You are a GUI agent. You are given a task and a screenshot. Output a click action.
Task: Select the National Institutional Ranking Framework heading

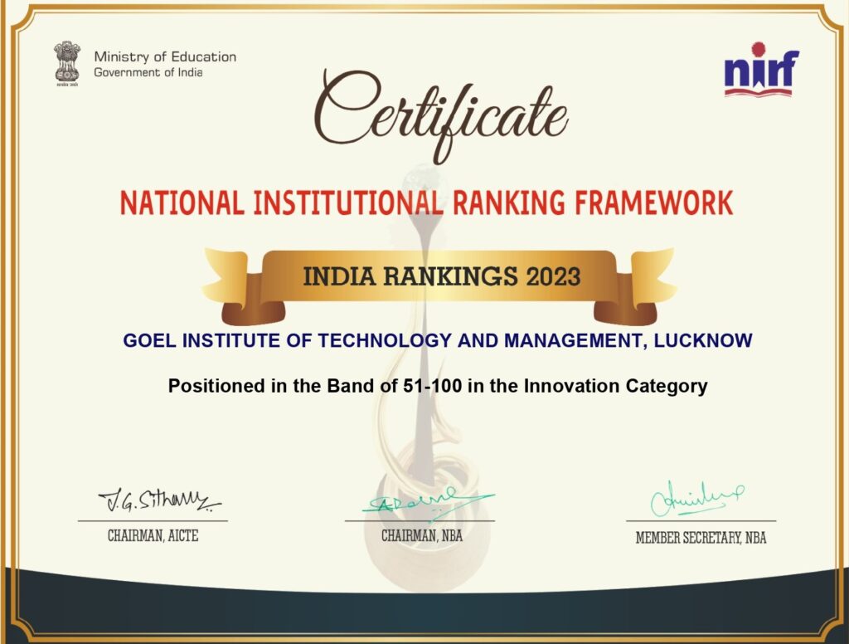(x=426, y=202)
